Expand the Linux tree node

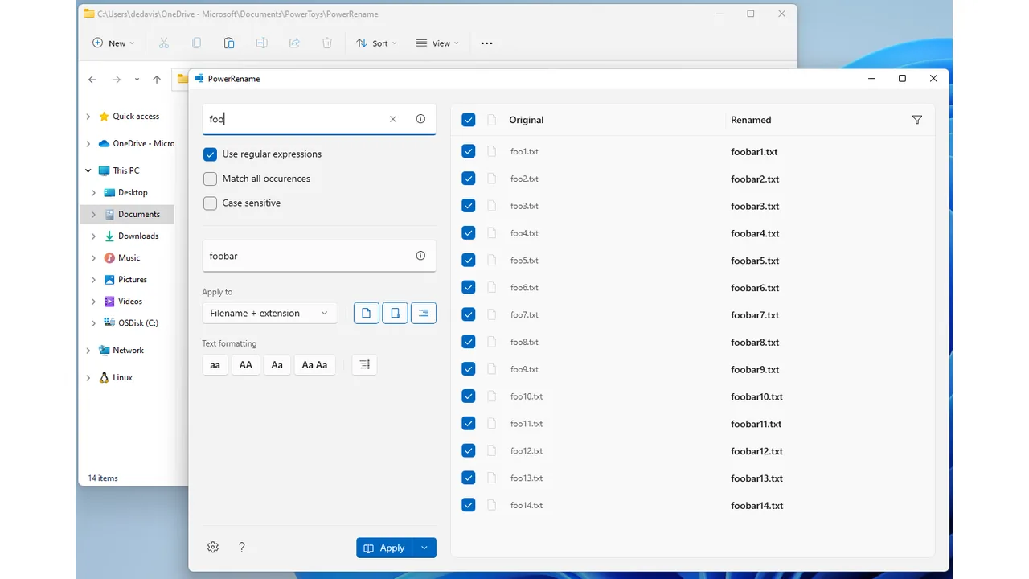click(88, 378)
